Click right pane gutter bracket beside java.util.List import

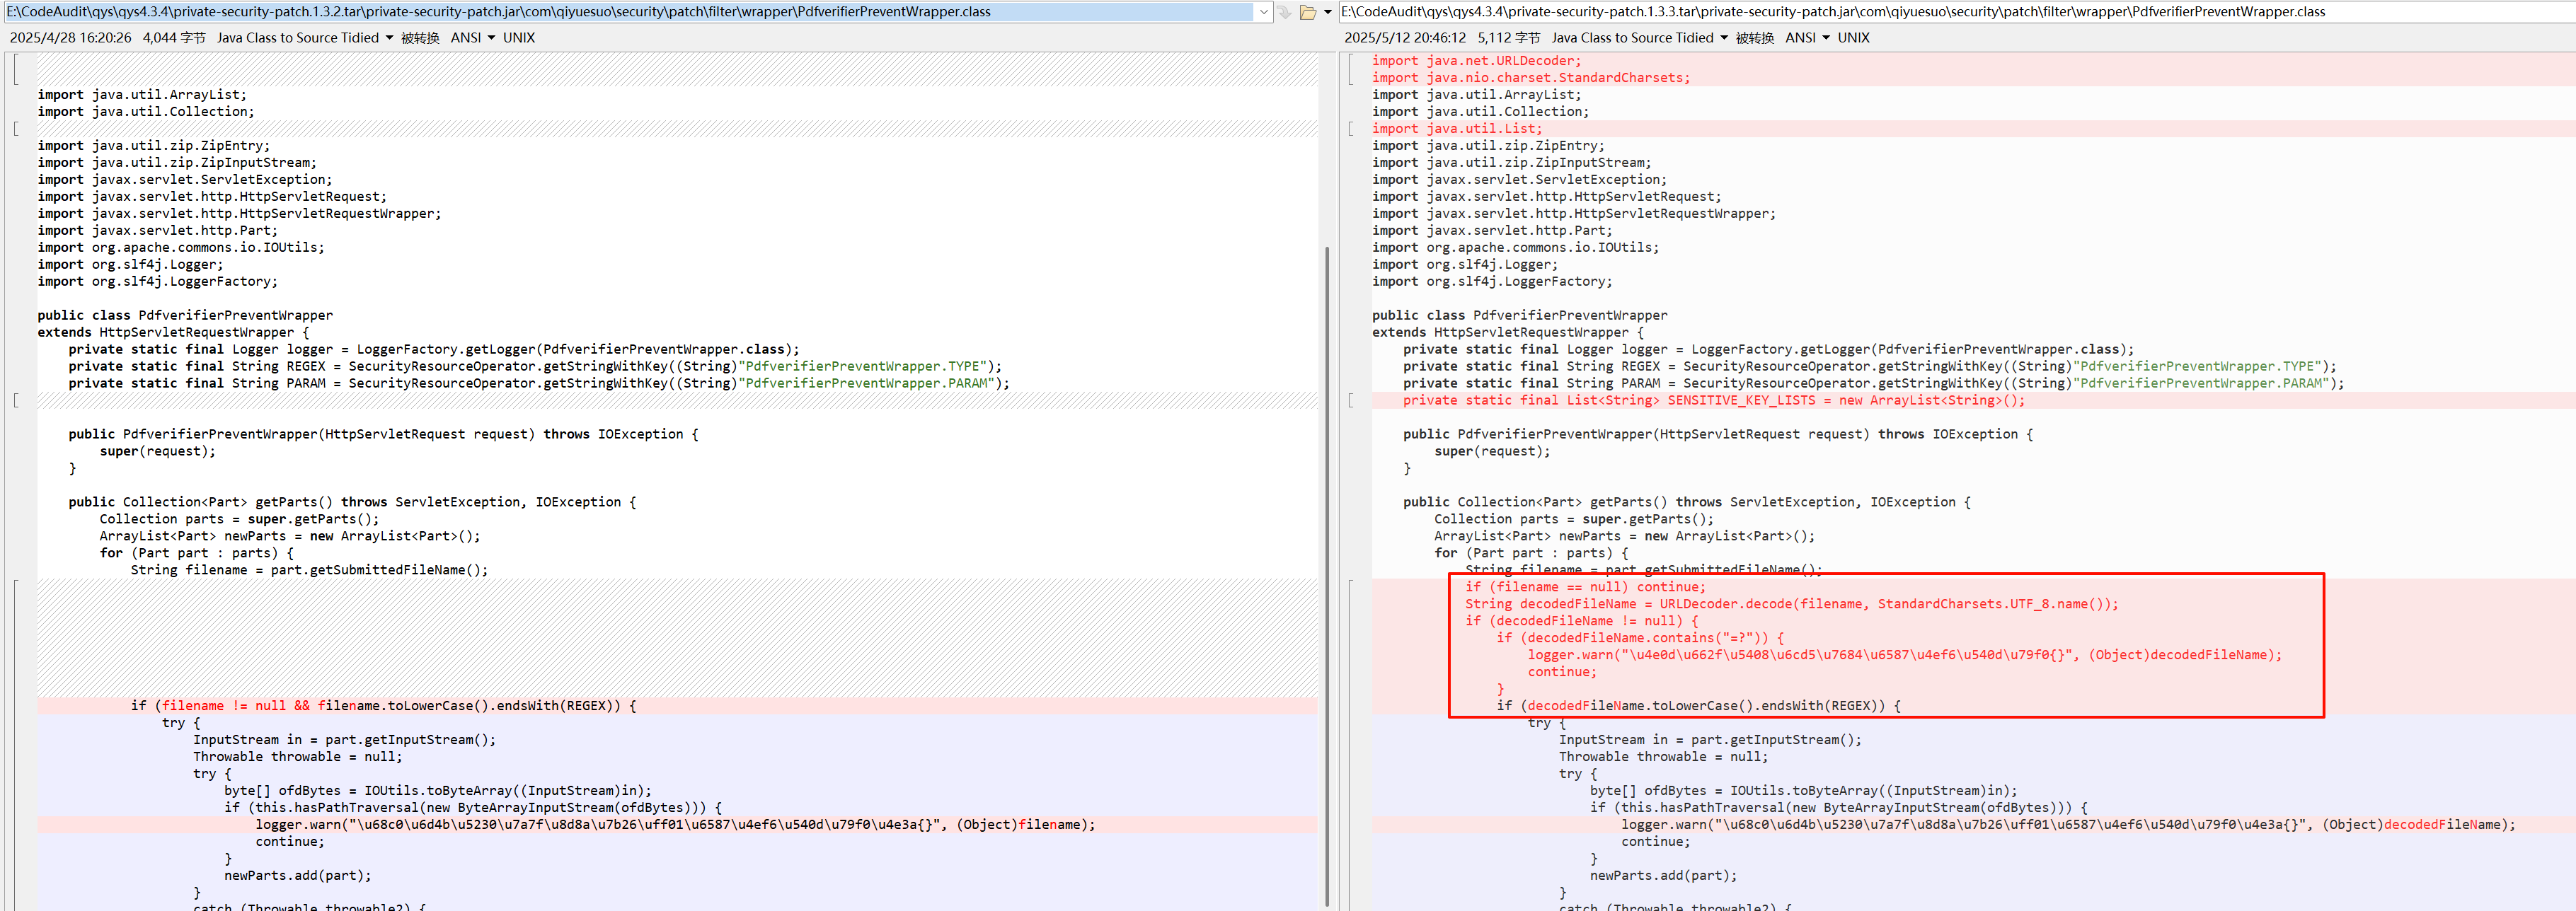(1350, 129)
